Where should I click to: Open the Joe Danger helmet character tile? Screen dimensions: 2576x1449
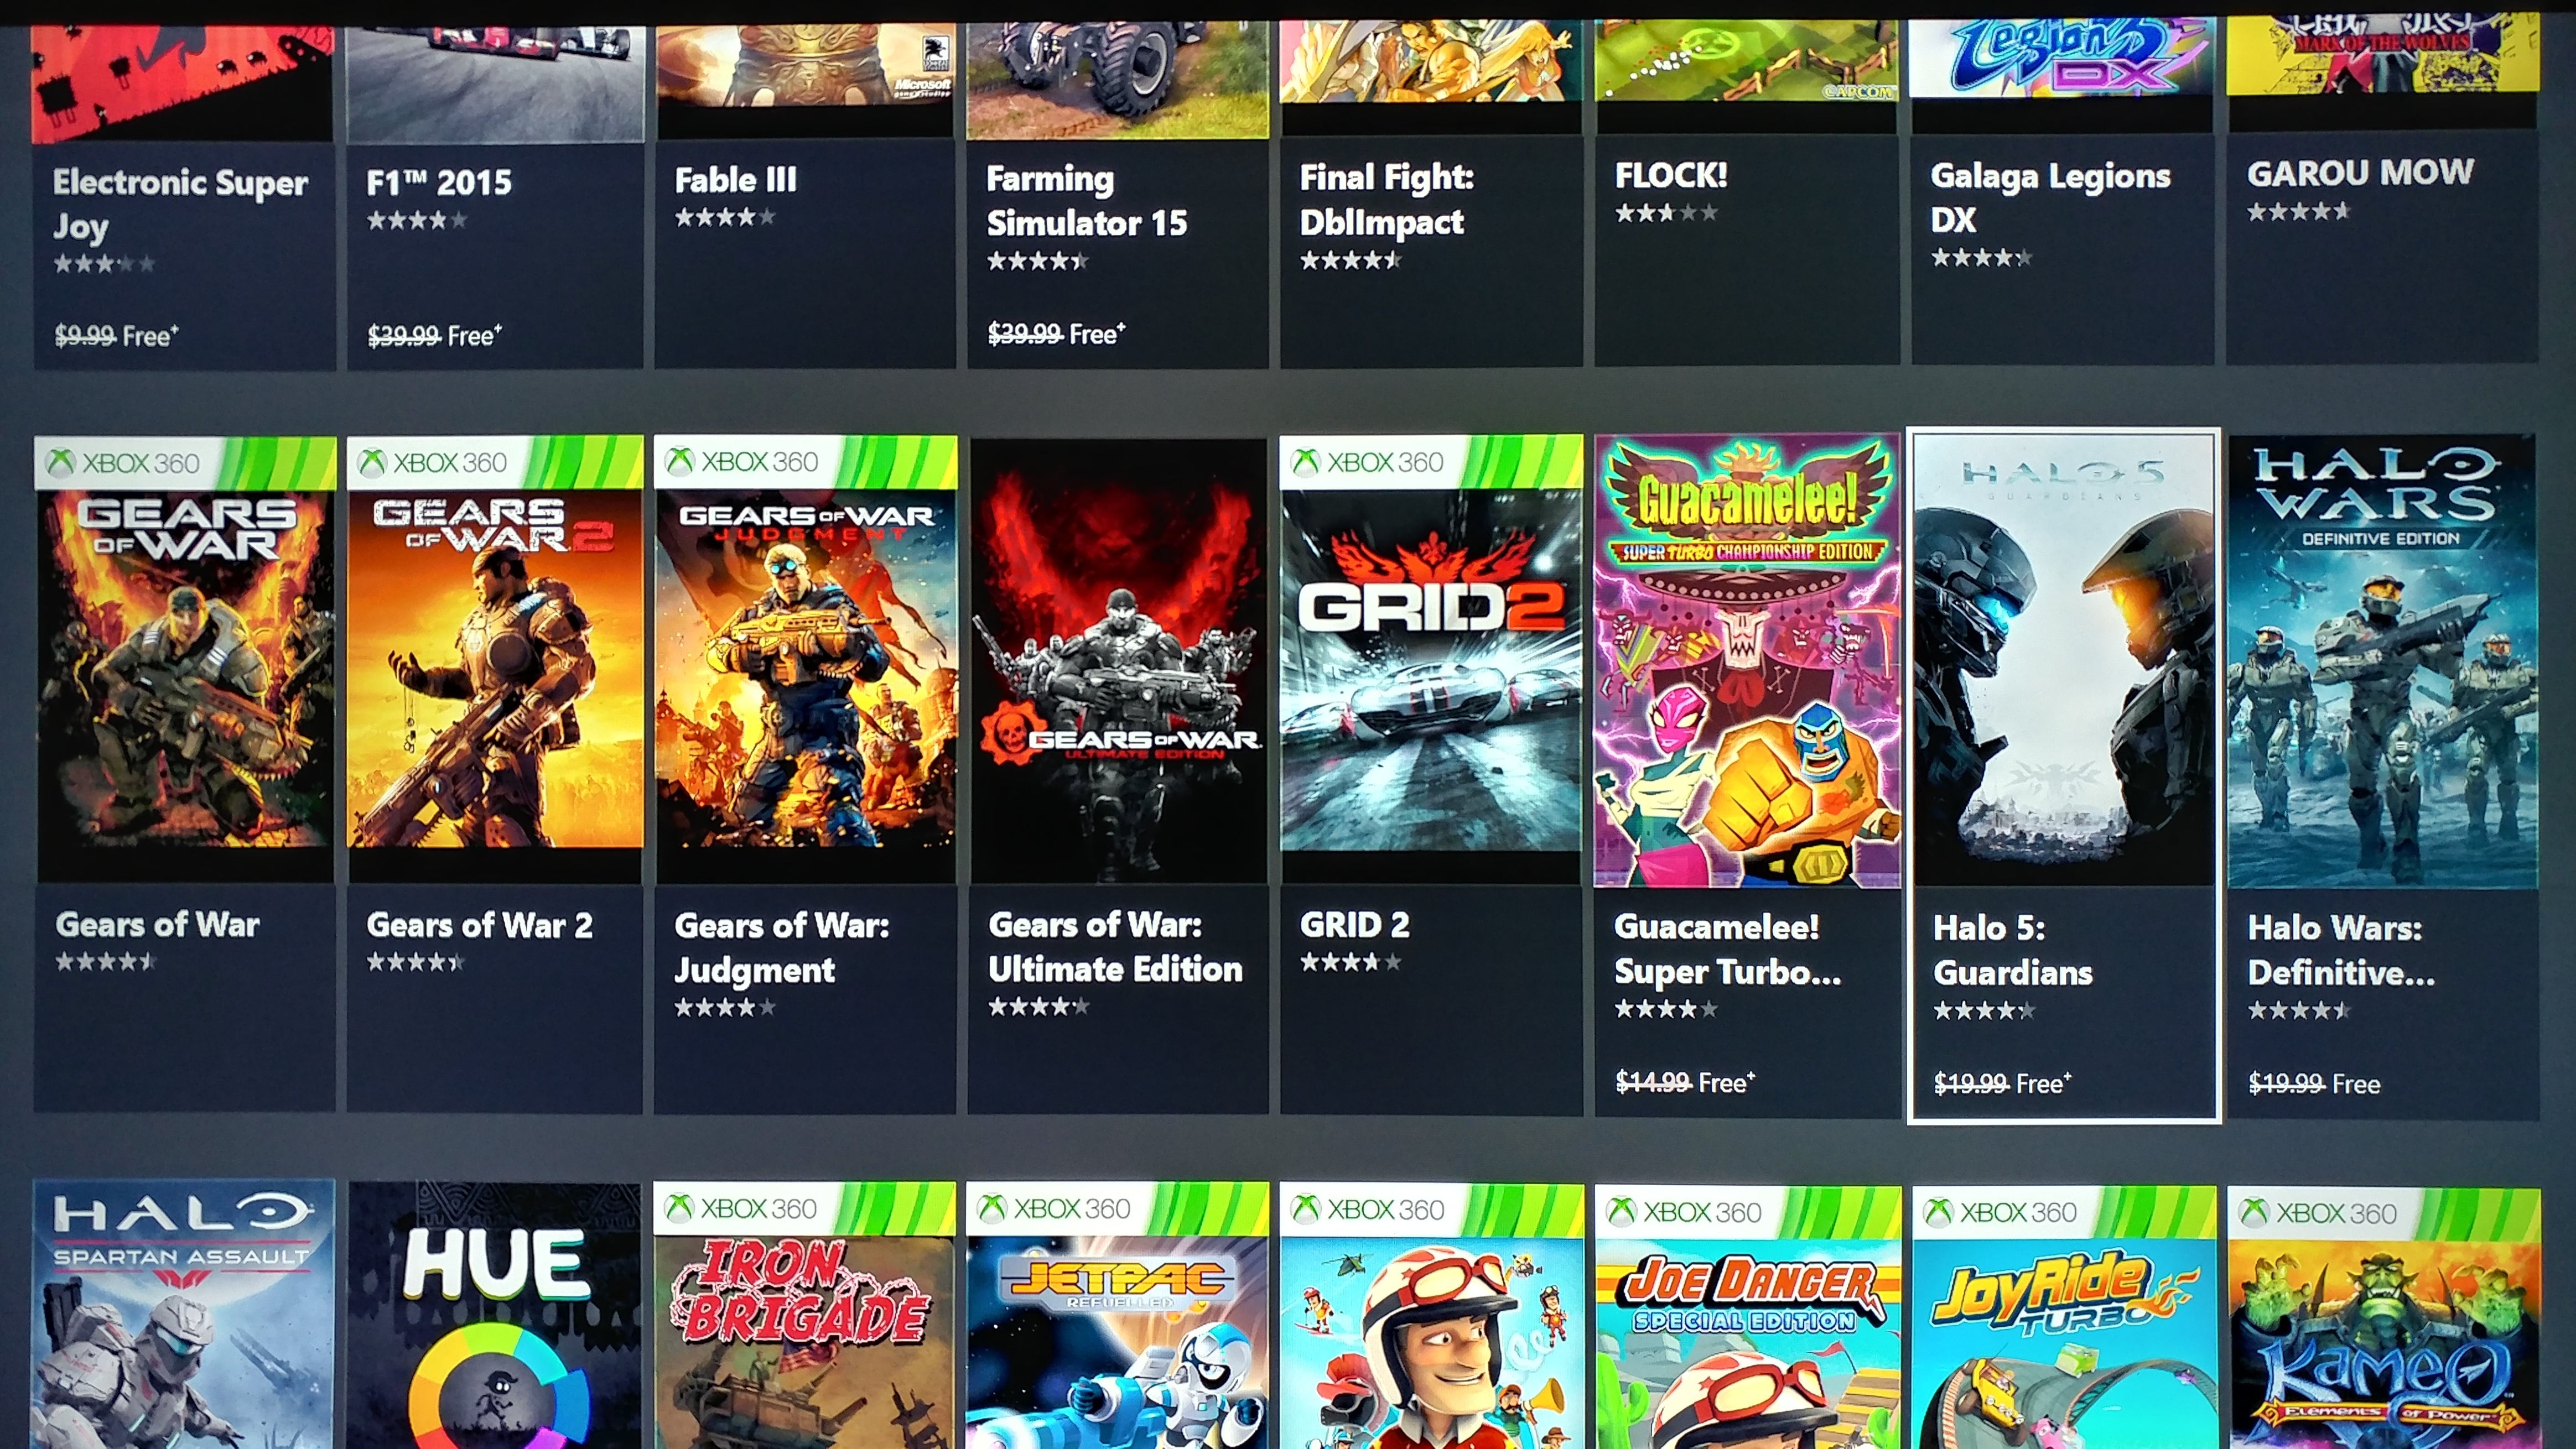[1431, 1316]
